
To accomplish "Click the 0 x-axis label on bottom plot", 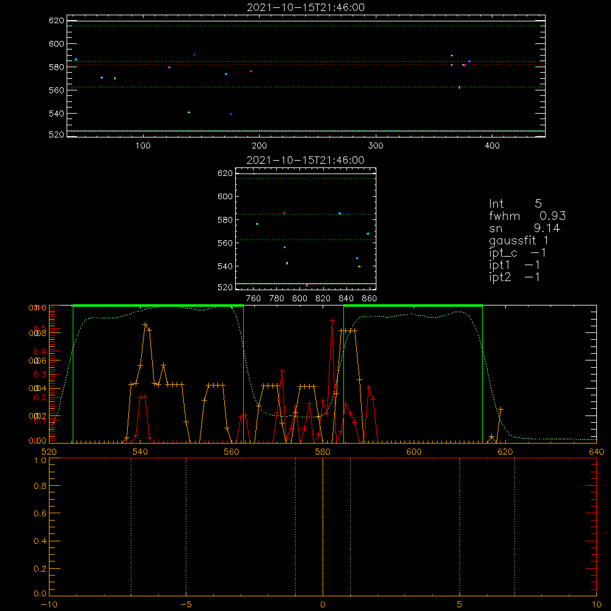I will [323, 604].
